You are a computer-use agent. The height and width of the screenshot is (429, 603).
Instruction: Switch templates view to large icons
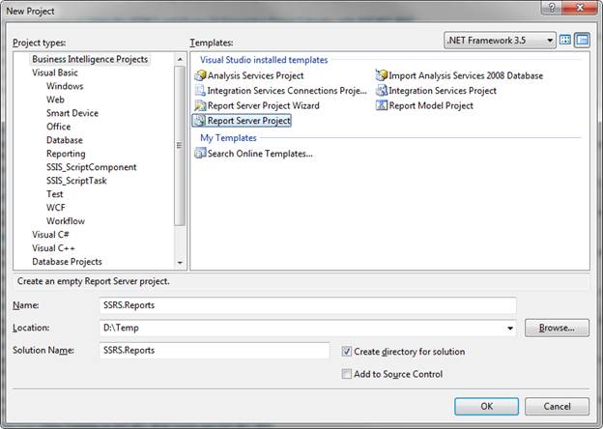pyautogui.click(x=565, y=40)
